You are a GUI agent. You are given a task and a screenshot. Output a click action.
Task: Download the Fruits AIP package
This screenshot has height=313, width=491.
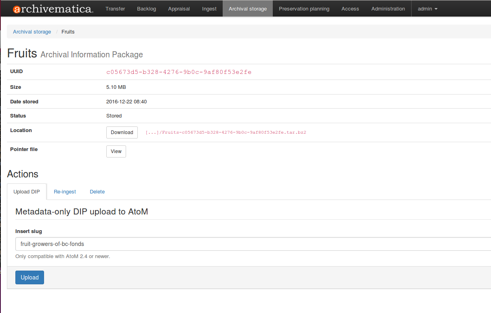click(x=122, y=132)
